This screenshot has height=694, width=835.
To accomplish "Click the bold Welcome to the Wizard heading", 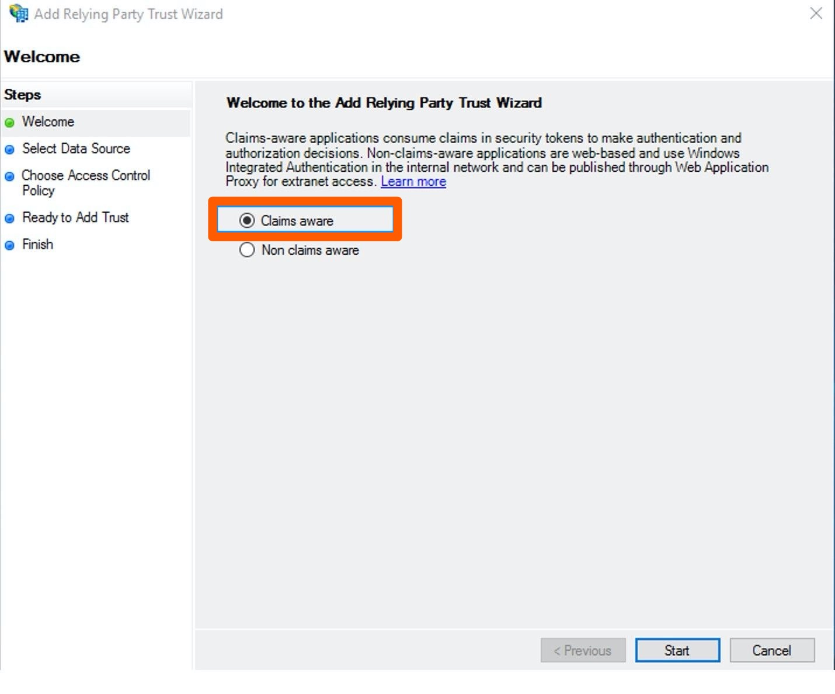I will [384, 103].
